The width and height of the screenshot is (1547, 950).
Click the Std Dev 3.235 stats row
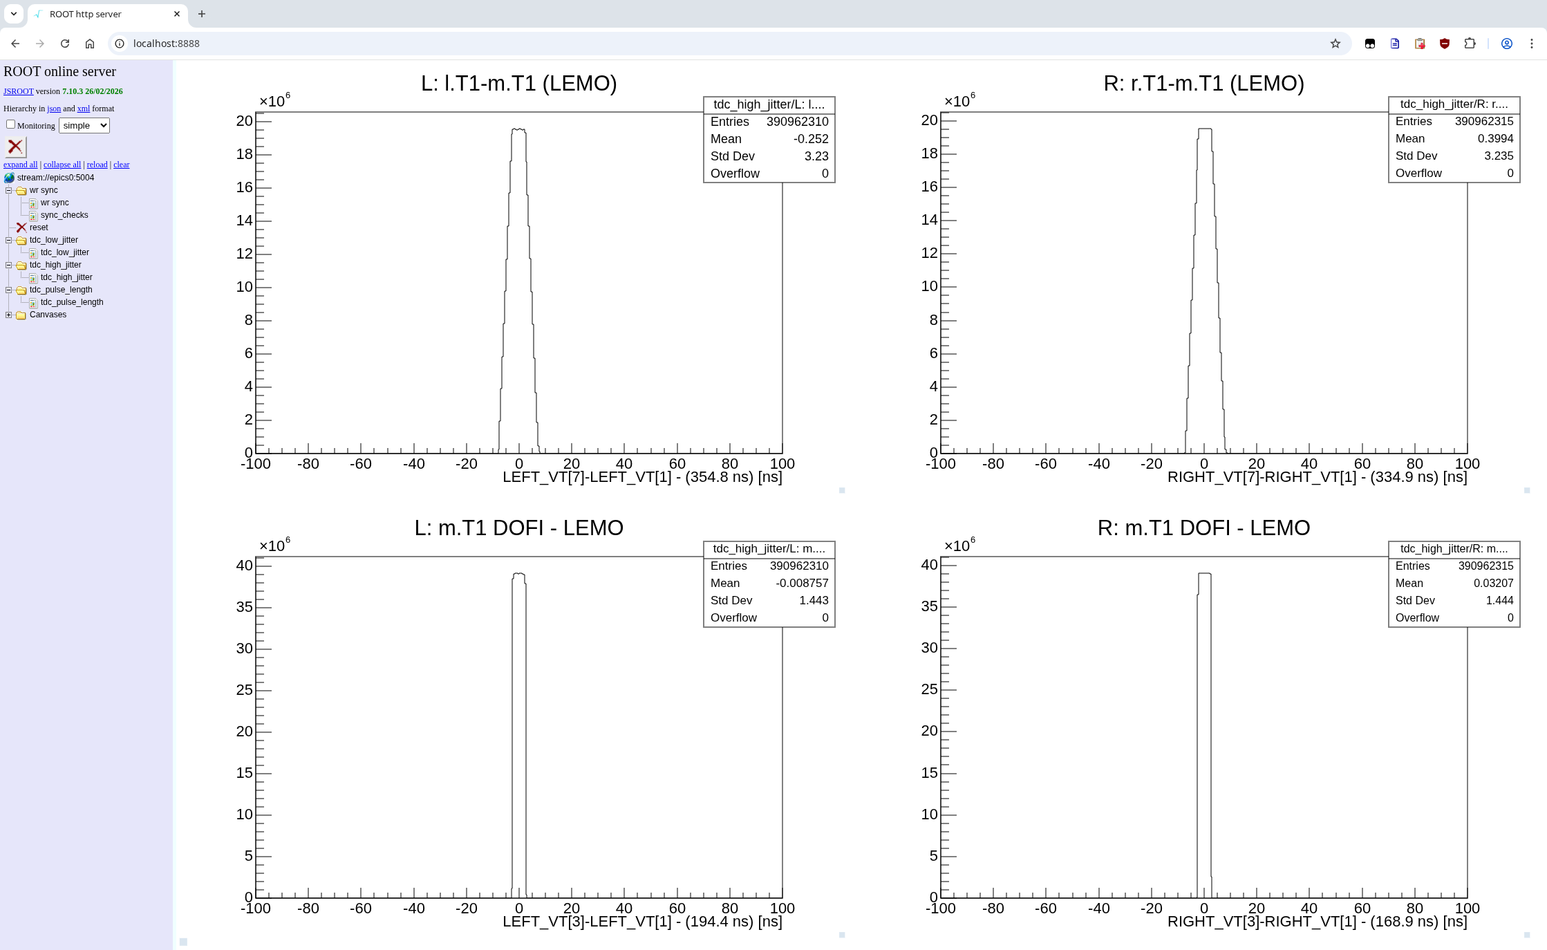click(x=1454, y=156)
